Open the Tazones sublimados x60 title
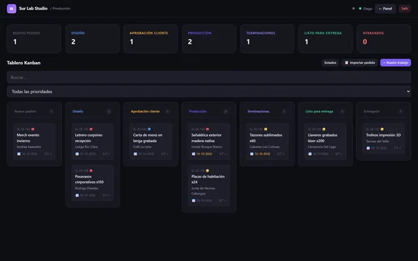 266,138
